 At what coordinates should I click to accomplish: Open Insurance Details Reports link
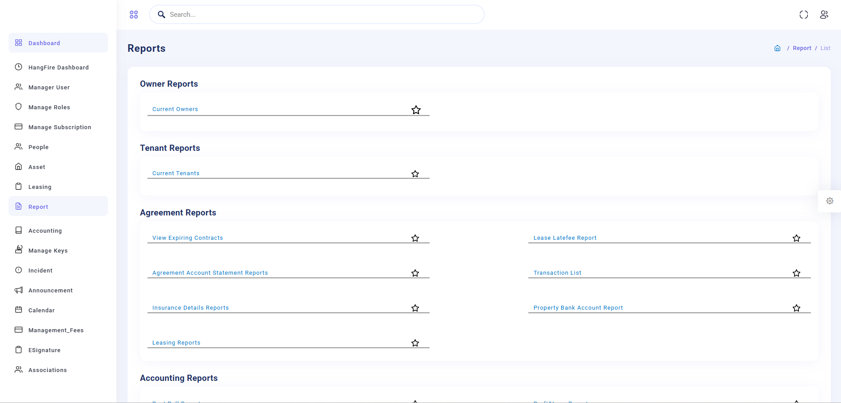point(190,308)
